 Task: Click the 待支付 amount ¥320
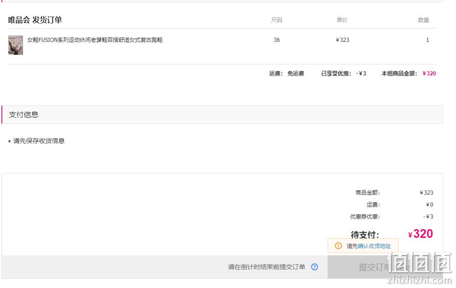click(x=421, y=234)
